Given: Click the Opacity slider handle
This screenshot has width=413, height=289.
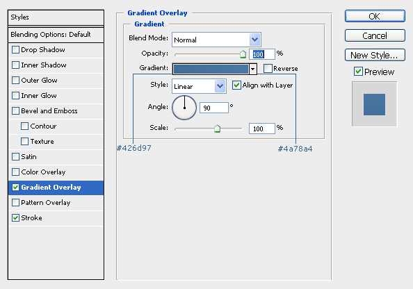Looking at the screenshot, I should [243, 54].
